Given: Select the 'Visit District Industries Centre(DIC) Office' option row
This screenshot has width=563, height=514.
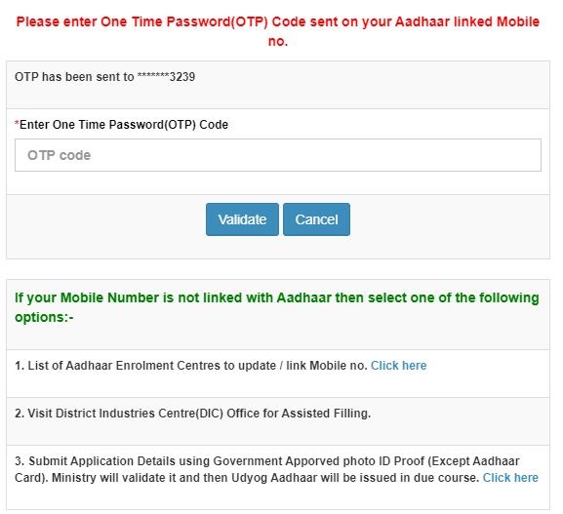Looking at the screenshot, I should (x=278, y=421).
